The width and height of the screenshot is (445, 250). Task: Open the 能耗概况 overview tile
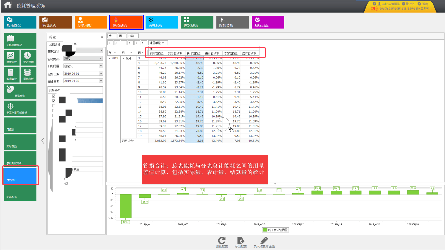(20, 22)
